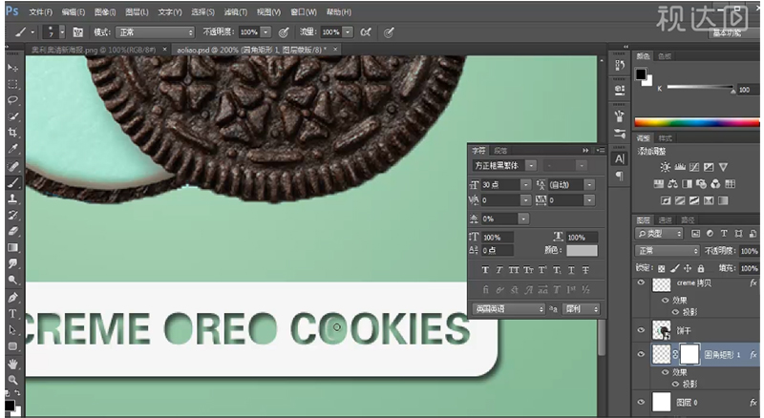Select the Eraser tool

coord(13,231)
